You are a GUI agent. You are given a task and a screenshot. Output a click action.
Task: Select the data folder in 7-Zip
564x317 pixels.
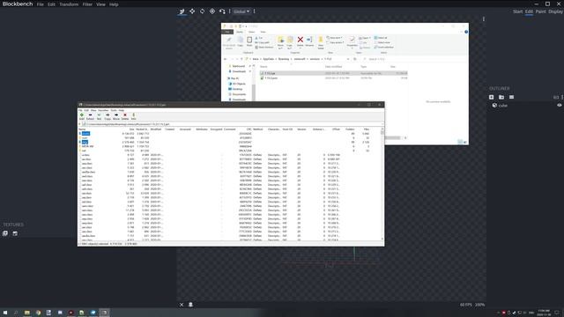(x=85, y=142)
